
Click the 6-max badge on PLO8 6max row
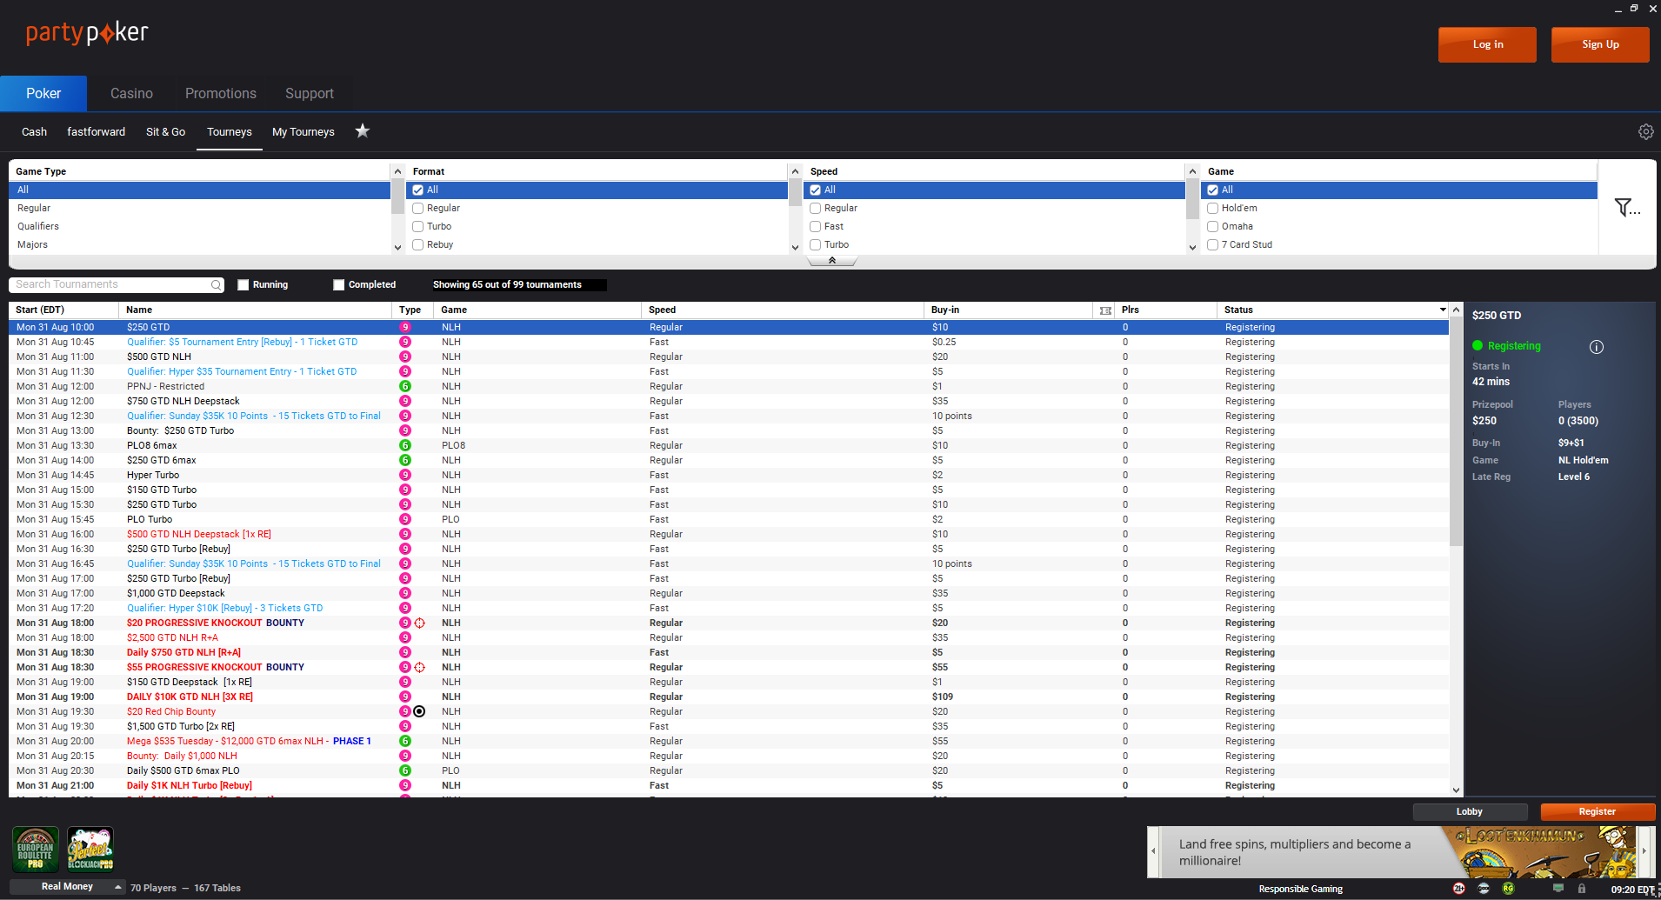coord(405,446)
